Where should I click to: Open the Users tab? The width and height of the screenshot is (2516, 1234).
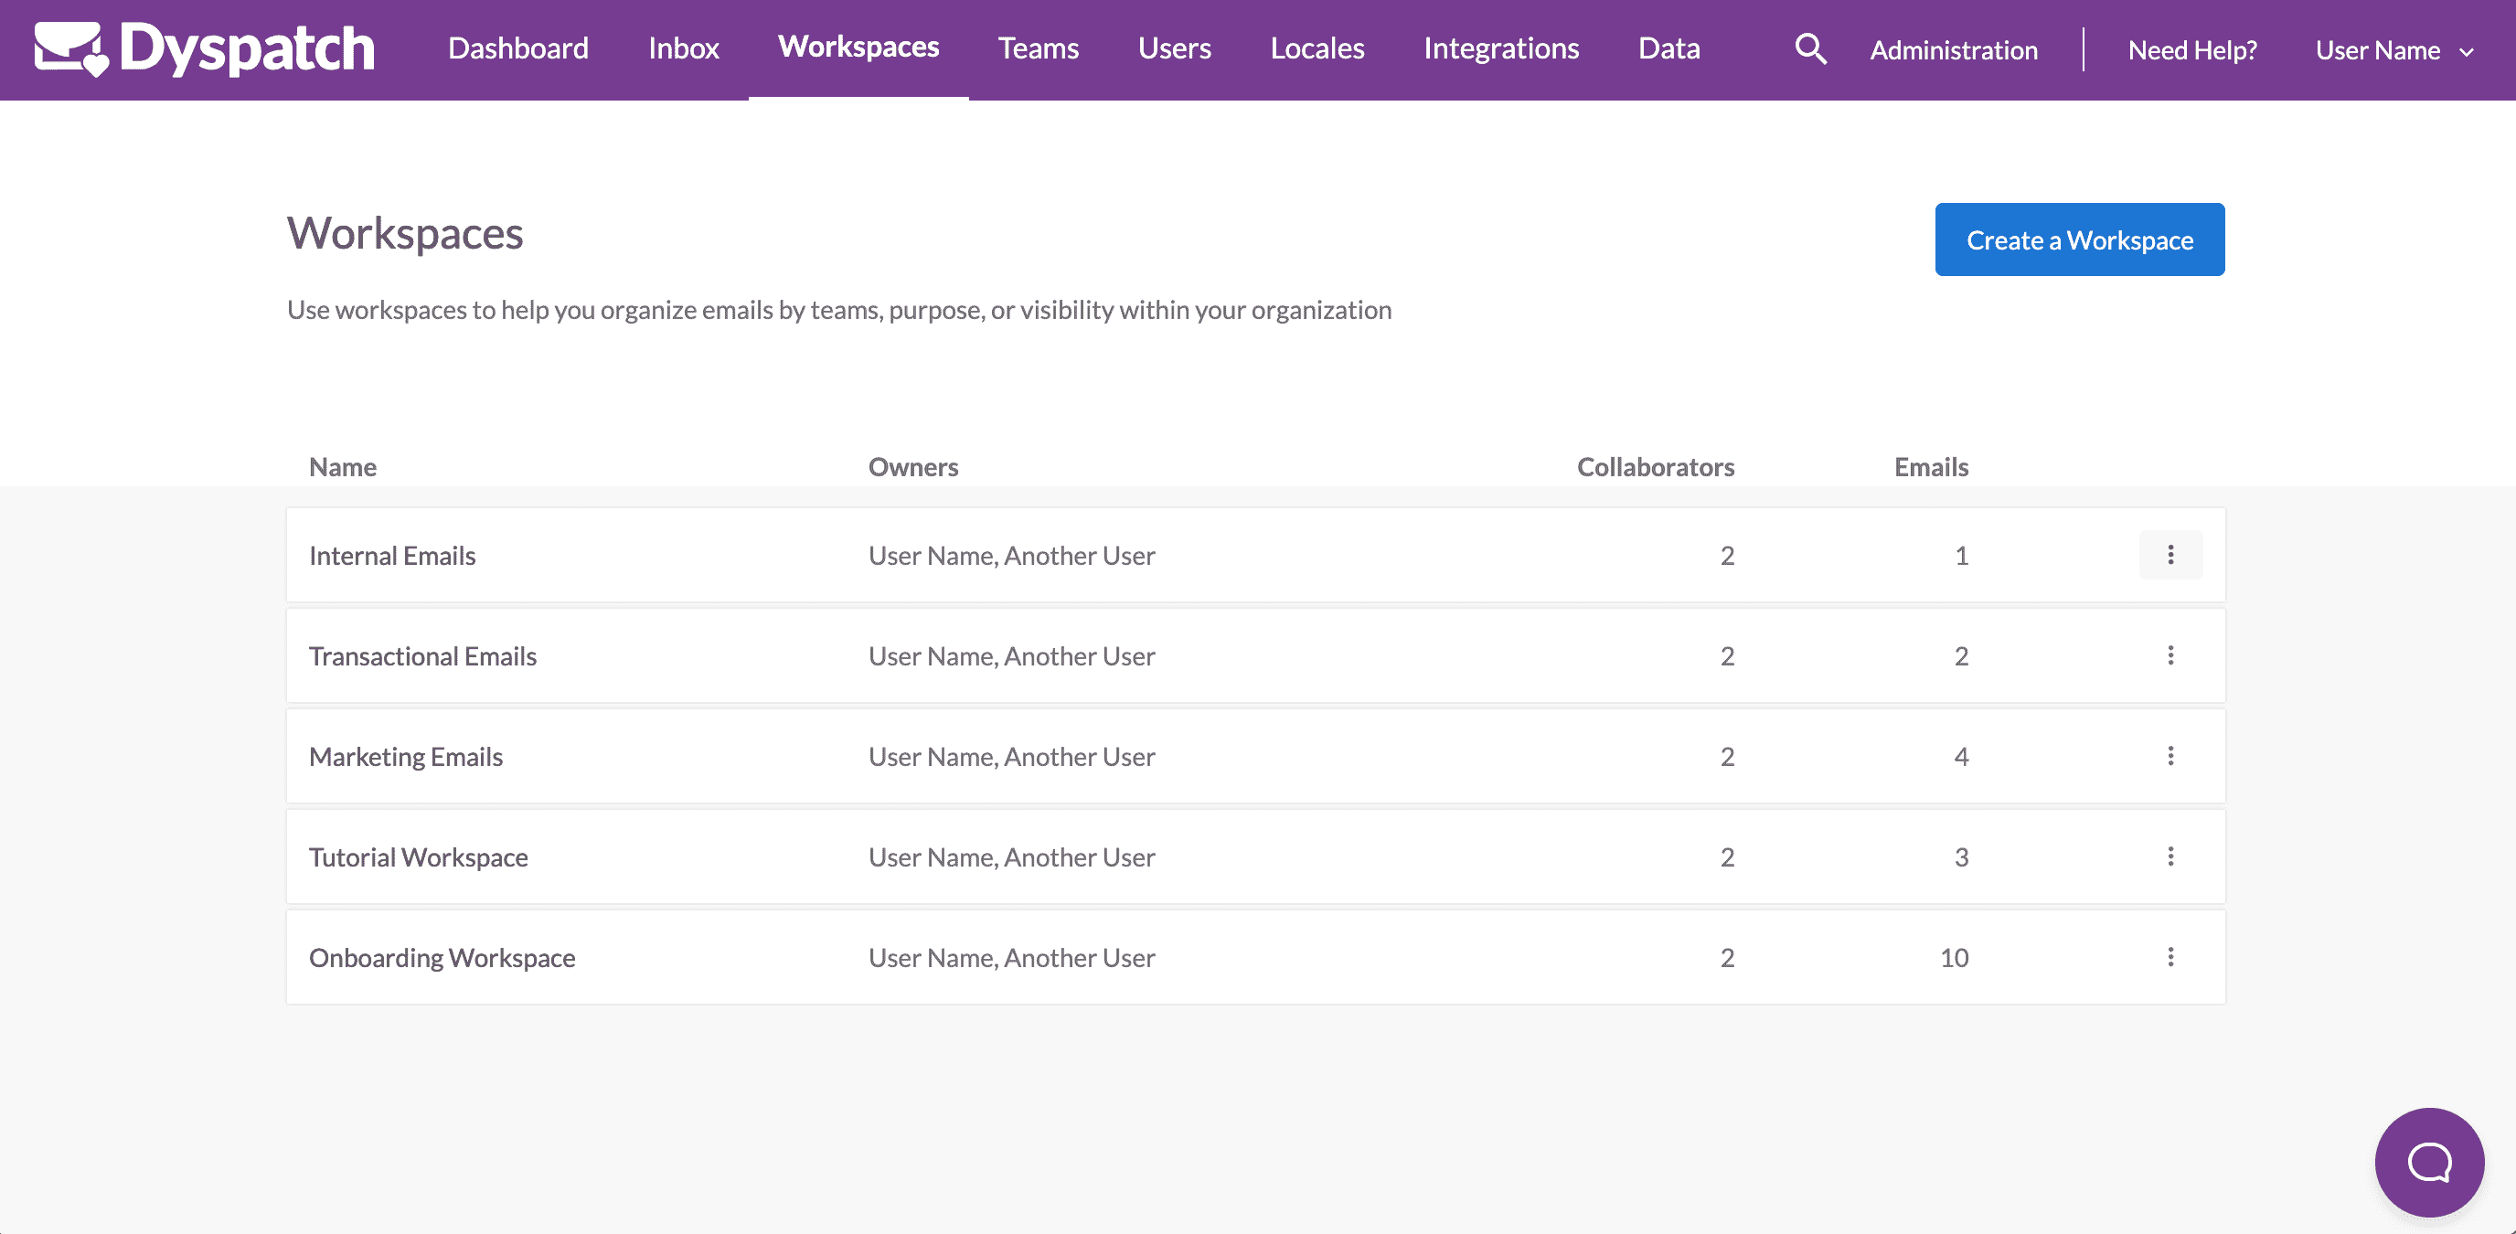pos(1174,48)
